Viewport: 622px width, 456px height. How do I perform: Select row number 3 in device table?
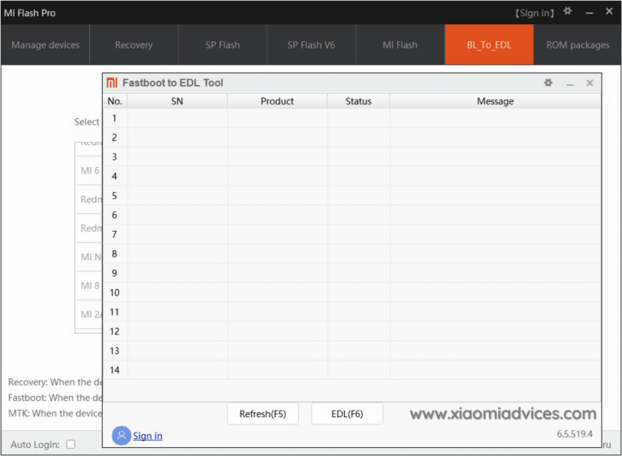pyautogui.click(x=351, y=157)
